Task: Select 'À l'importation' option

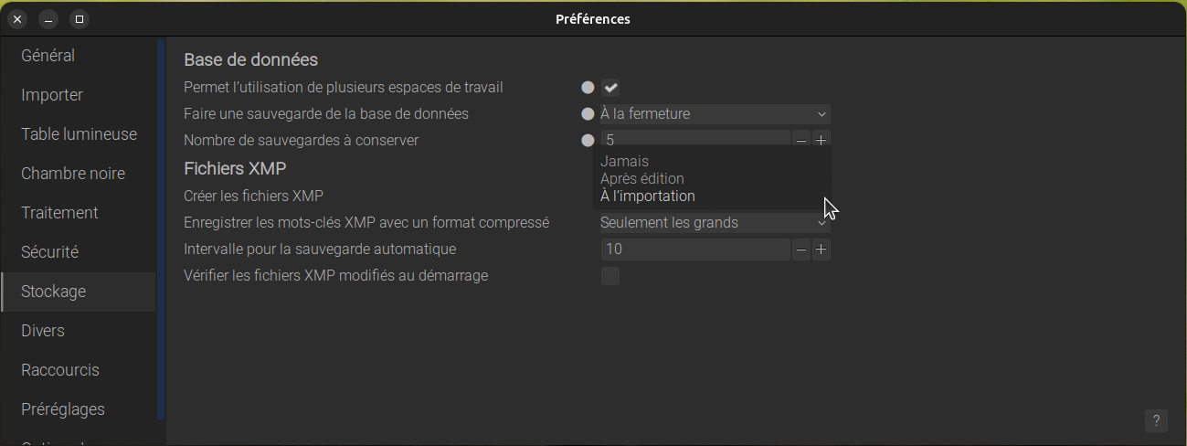Action: click(647, 196)
